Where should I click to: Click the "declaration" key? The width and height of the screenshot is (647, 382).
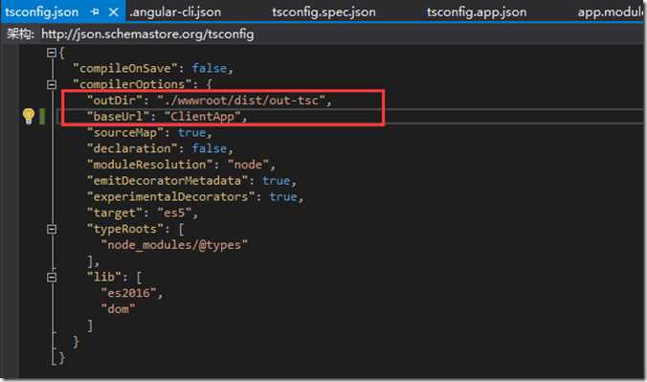pyautogui.click(x=132, y=148)
